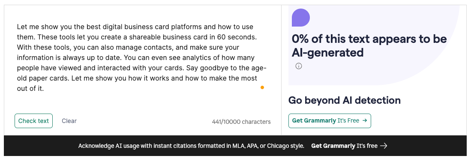Open Get Grammarly It's Free button
The height and width of the screenshot is (159, 471).
point(330,121)
